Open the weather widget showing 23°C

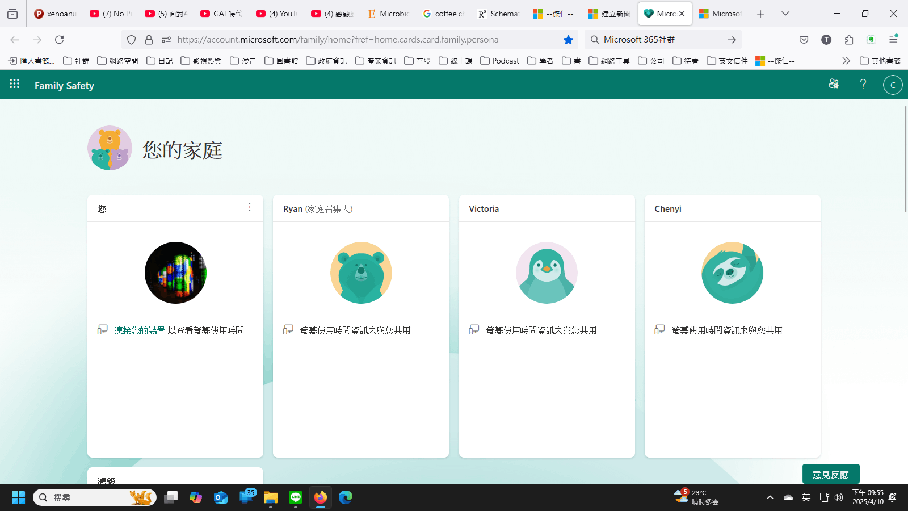tap(697, 497)
